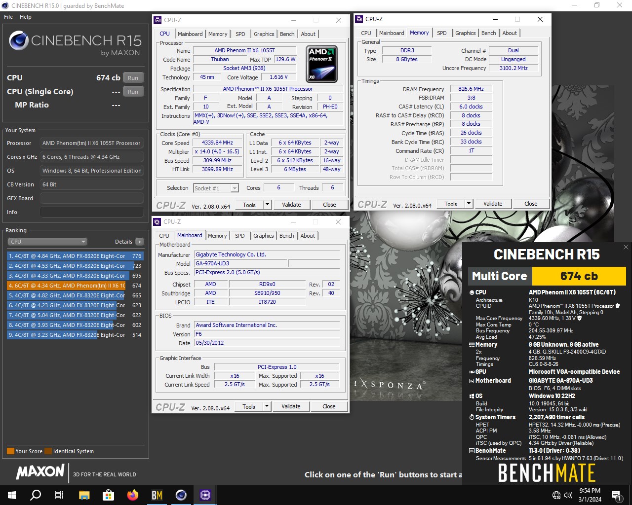Click motherboard Model GA-970A-UD3 field
The width and height of the screenshot is (632, 505).
click(240, 263)
